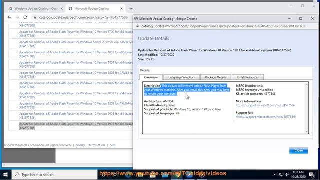The width and height of the screenshot is (320, 180).
Task: Click the 'KB article numbers: 4577586' text
Action: (255, 94)
